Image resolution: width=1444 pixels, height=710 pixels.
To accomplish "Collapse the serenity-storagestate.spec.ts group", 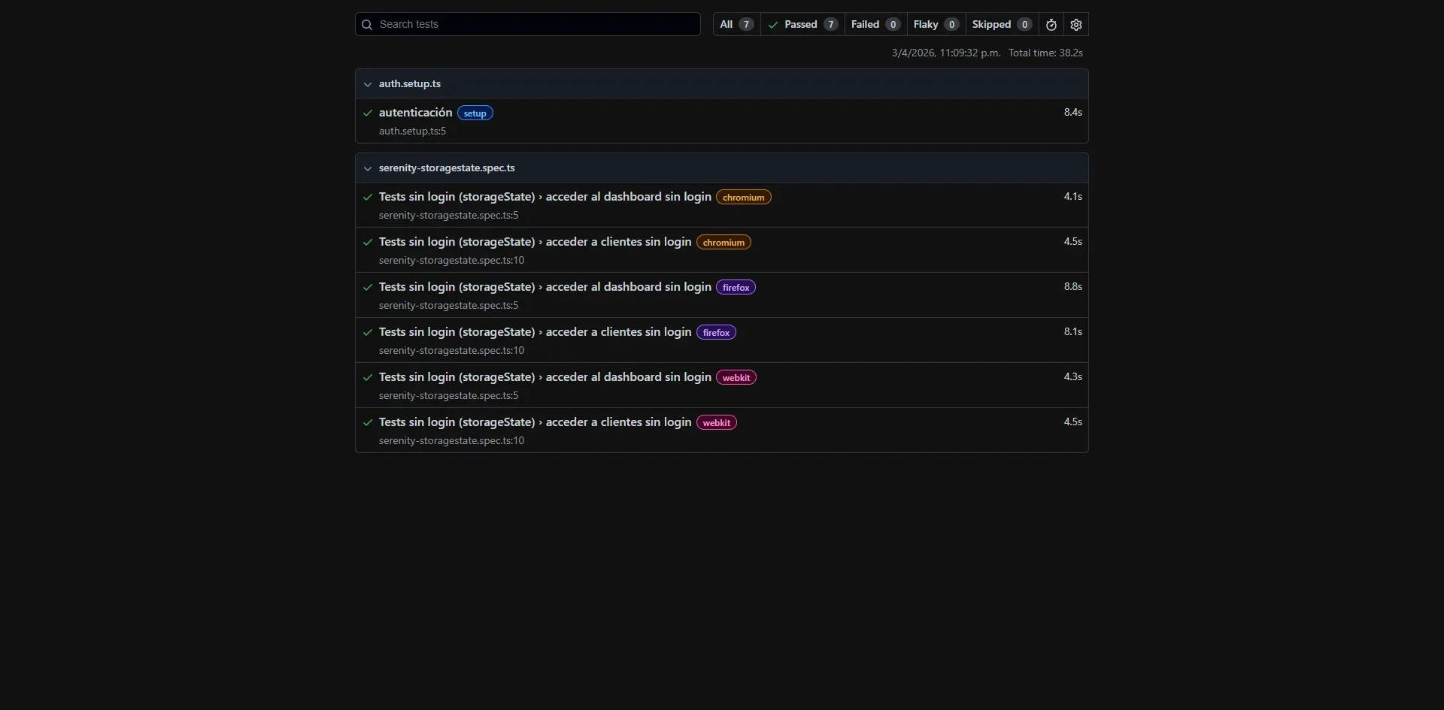I will (x=368, y=168).
